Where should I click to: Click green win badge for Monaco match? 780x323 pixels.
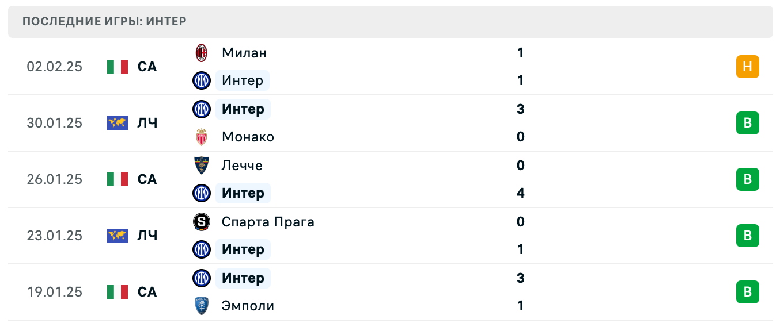pos(747,123)
